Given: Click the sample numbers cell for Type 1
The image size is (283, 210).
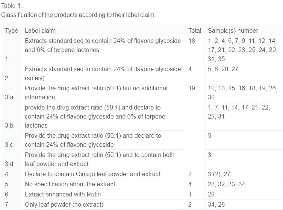Looking at the screenshot, I should (x=242, y=50).
